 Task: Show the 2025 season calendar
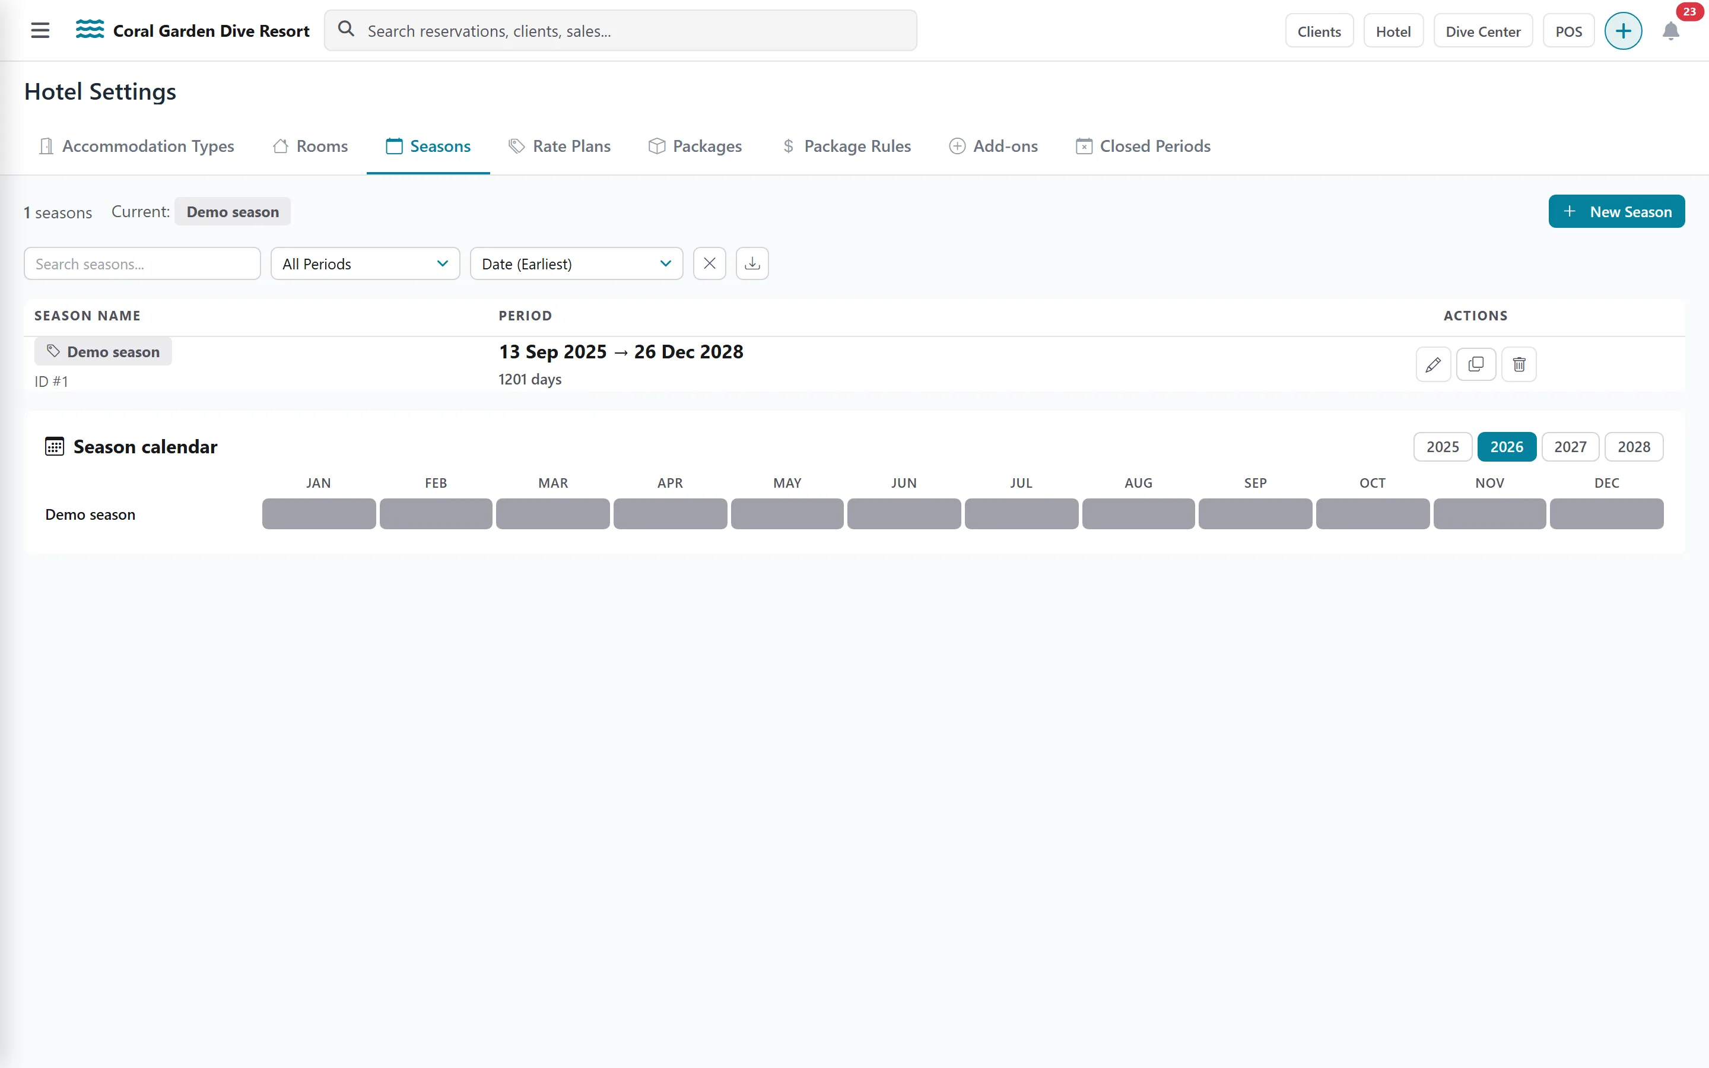(1443, 446)
